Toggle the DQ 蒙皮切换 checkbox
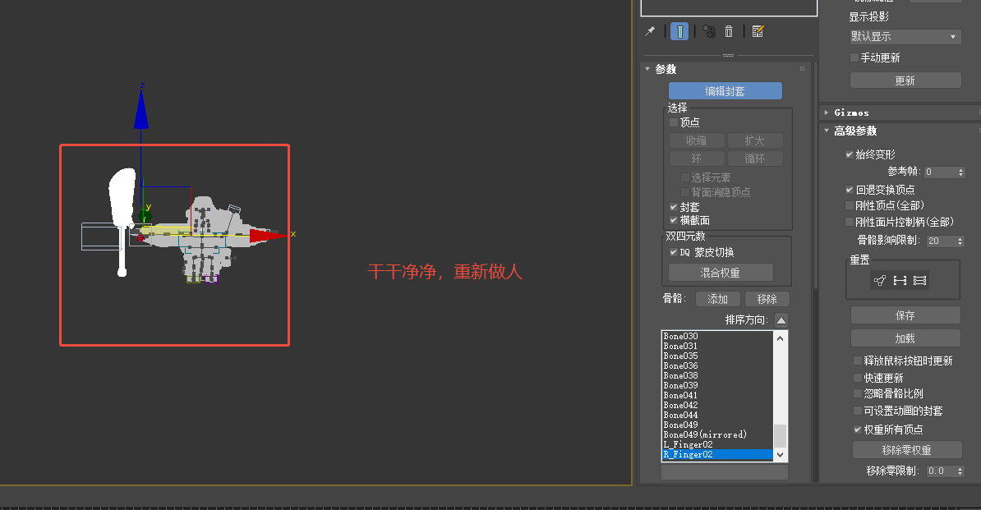The width and height of the screenshot is (981, 510). coord(674,252)
